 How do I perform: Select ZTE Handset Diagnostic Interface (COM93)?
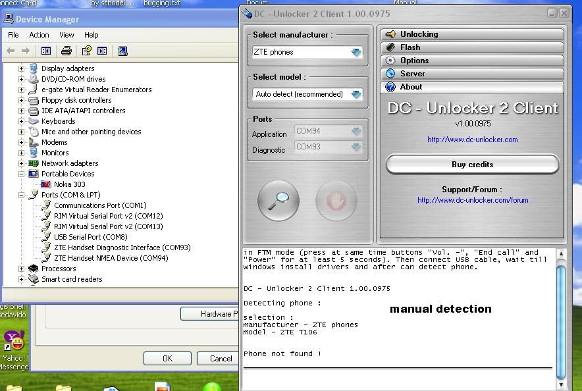click(x=122, y=248)
